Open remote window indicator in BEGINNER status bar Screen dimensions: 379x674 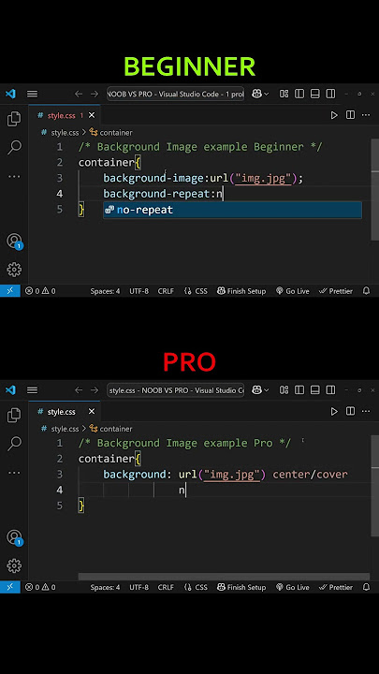[10, 291]
